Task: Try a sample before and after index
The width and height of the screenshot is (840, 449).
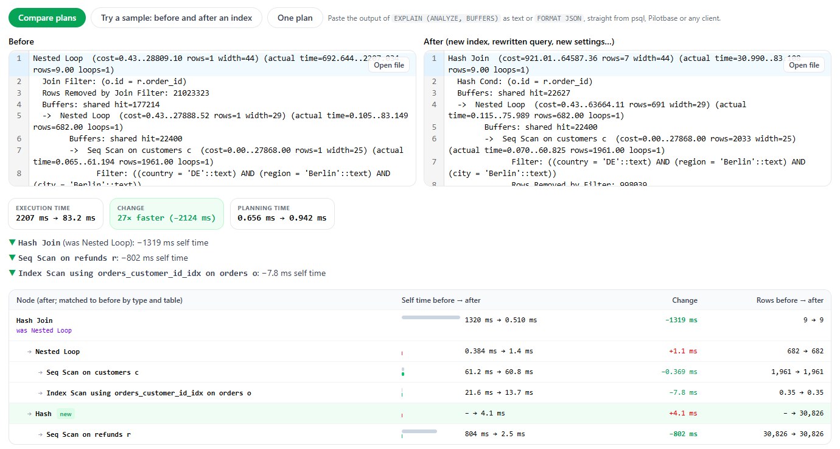Action: click(177, 18)
